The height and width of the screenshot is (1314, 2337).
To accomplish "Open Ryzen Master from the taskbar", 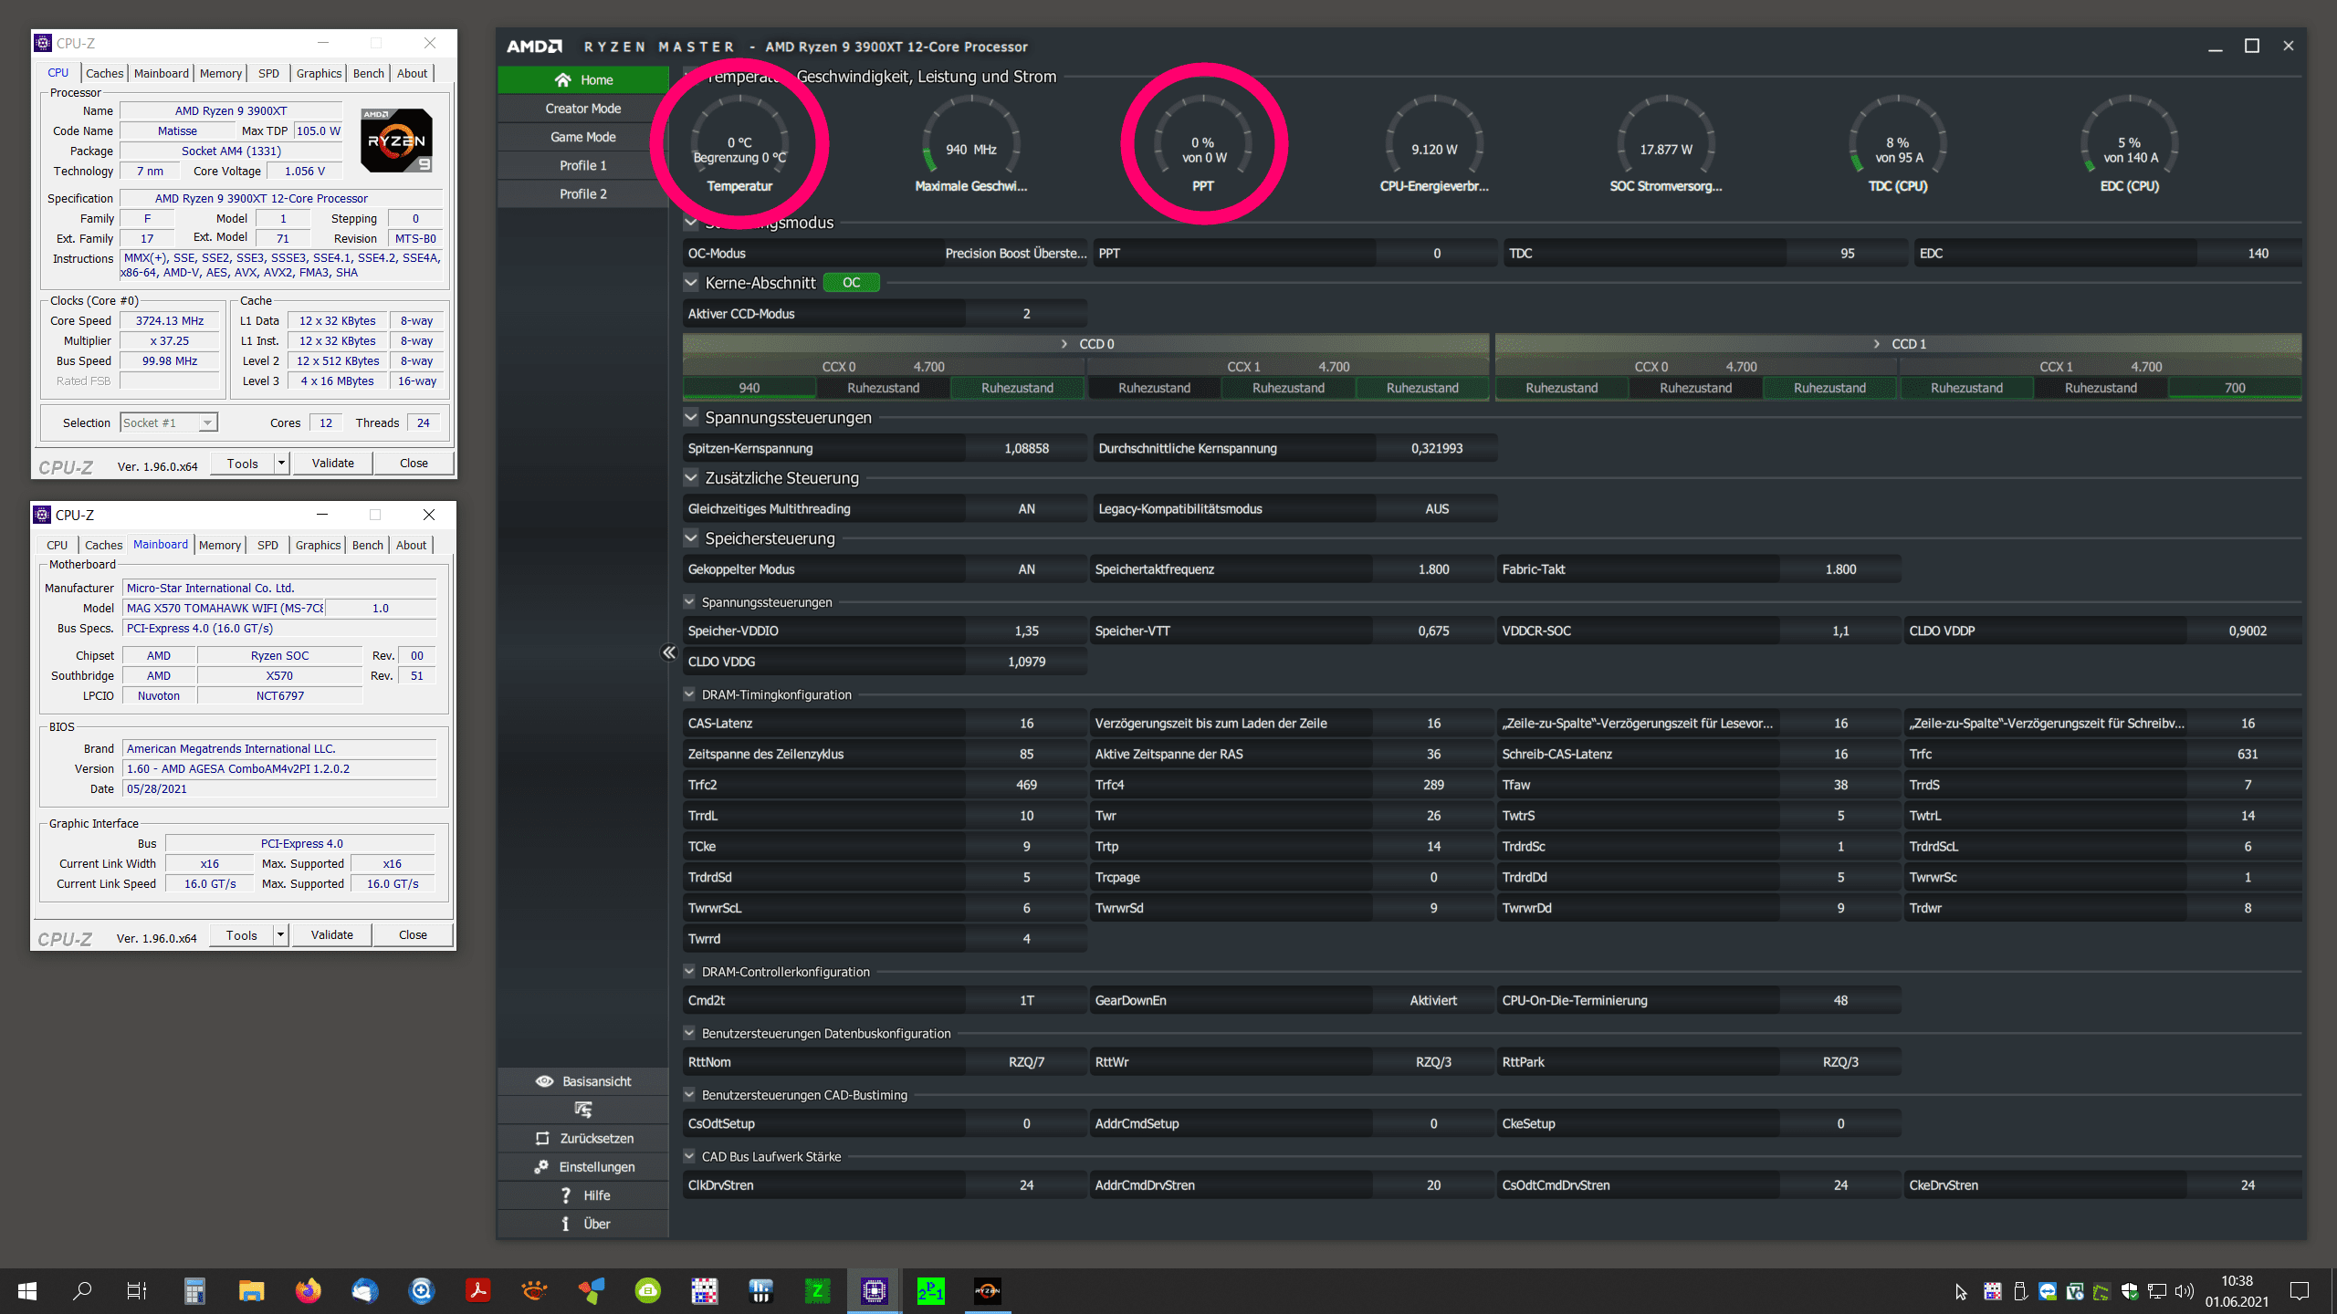I will point(987,1291).
